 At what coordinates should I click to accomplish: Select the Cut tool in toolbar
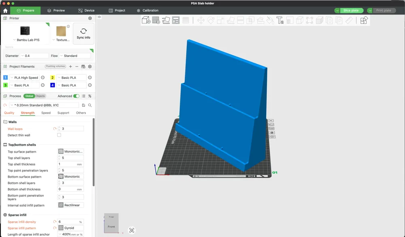241,20
